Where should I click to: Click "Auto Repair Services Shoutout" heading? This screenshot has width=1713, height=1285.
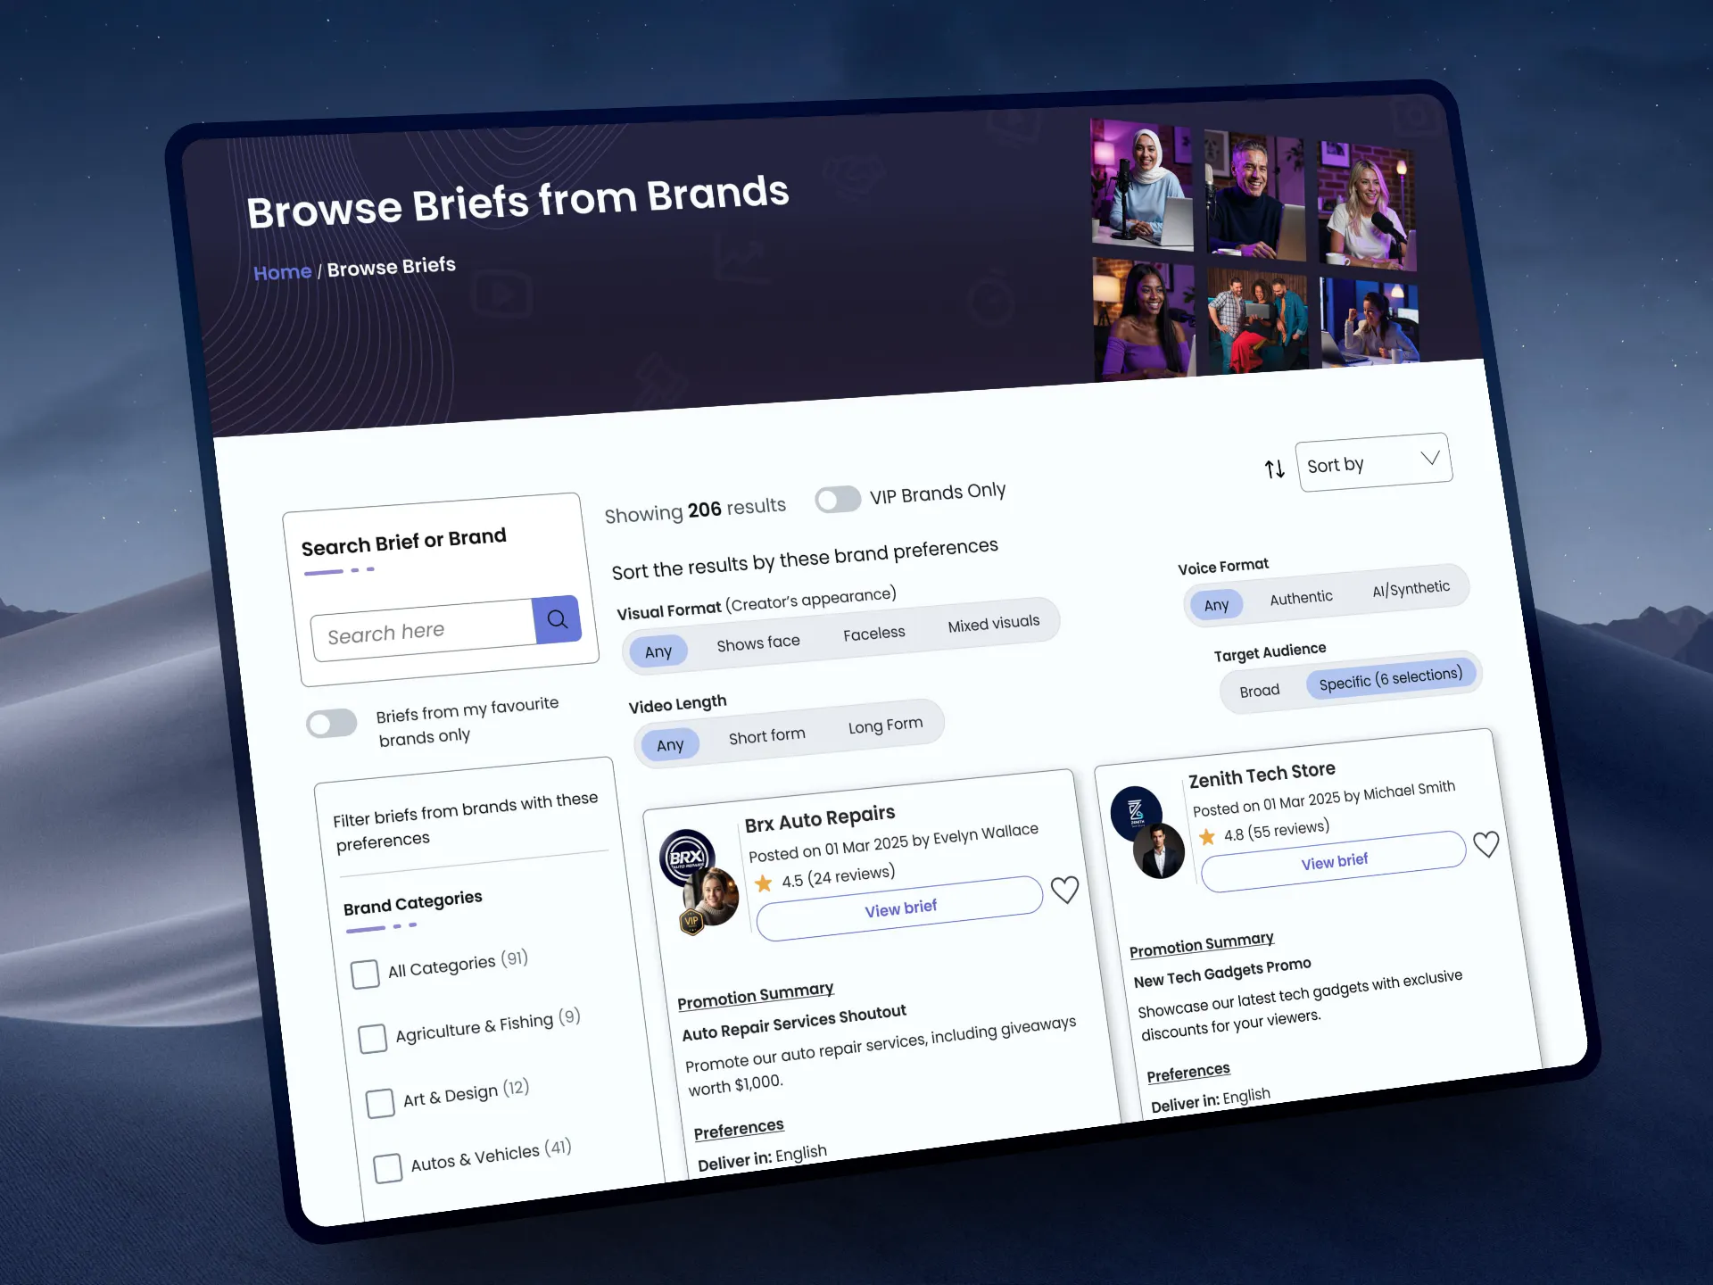[794, 1023]
